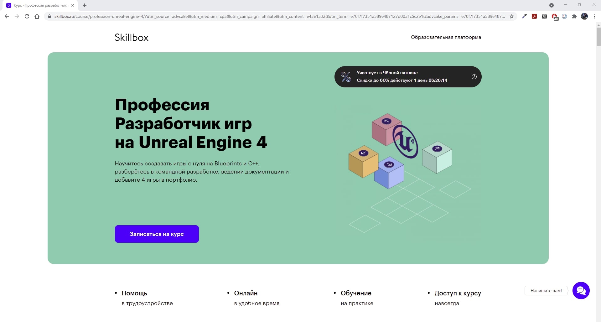The height and width of the screenshot is (322, 601).
Task: Open the circular arrows extension icon
Action: click(564, 16)
